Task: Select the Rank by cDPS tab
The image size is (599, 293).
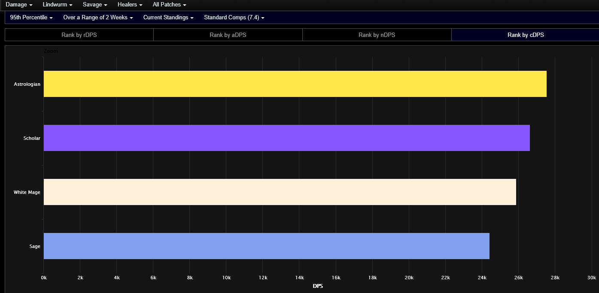Action: click(526, 35)
